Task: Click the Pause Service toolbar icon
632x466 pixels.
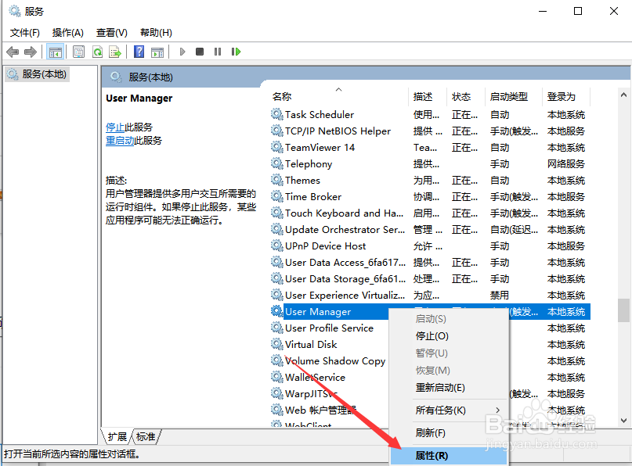Action: [217, 52]
